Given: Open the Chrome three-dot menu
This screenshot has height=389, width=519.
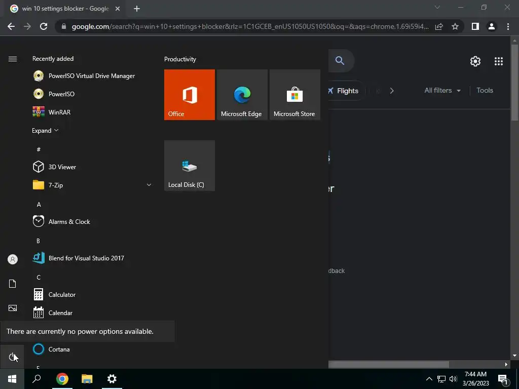Looking at the screenshot, I should pos(508,26).
